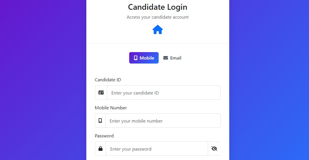
Task: Click the "Mobile Number" field label
Action: click(x=111, y=108)
